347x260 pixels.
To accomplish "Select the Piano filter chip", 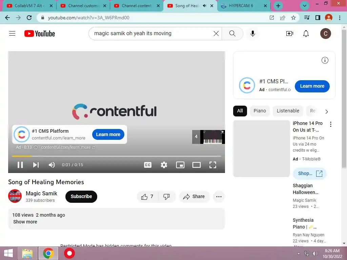I will [x=260, y=111].
